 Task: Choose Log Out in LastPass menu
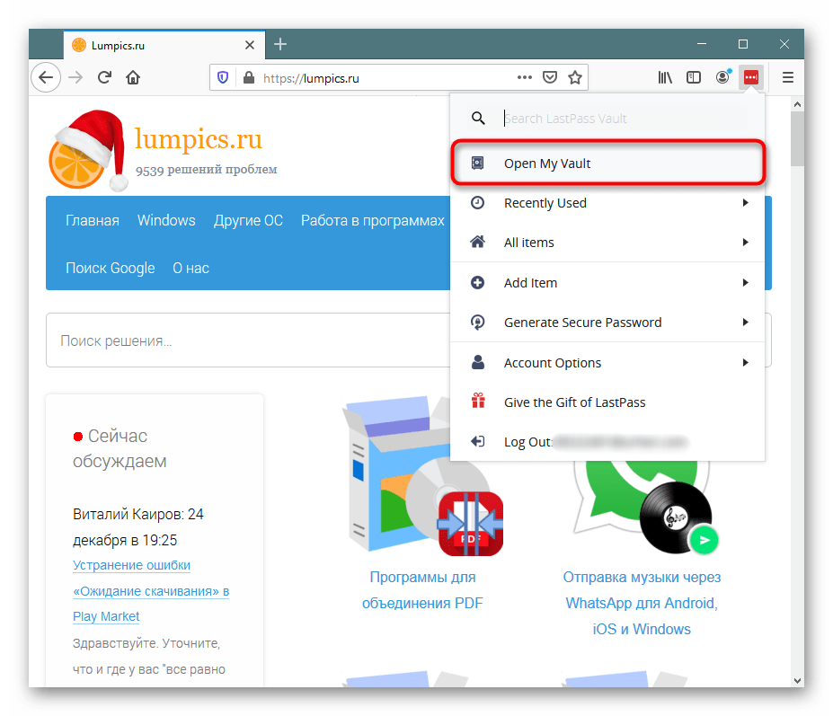click(x=607, y=441)
